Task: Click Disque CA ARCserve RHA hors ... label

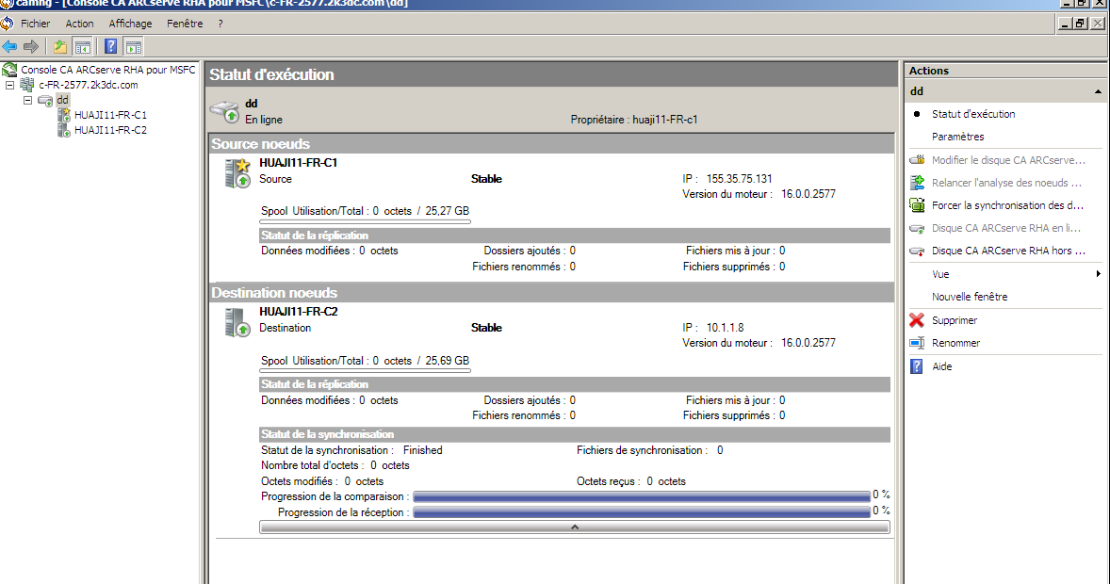Action: tap(1008, 251)
